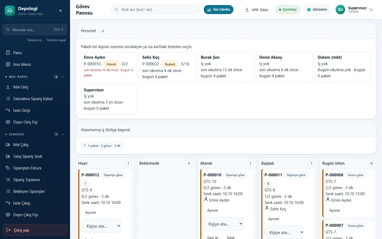
Task: Open Kişiye ata dropdown on P-000010 card
Action: [x=223, y=224]
